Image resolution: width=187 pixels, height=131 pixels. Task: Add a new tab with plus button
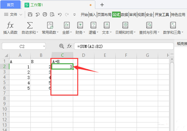pos(102,5)
